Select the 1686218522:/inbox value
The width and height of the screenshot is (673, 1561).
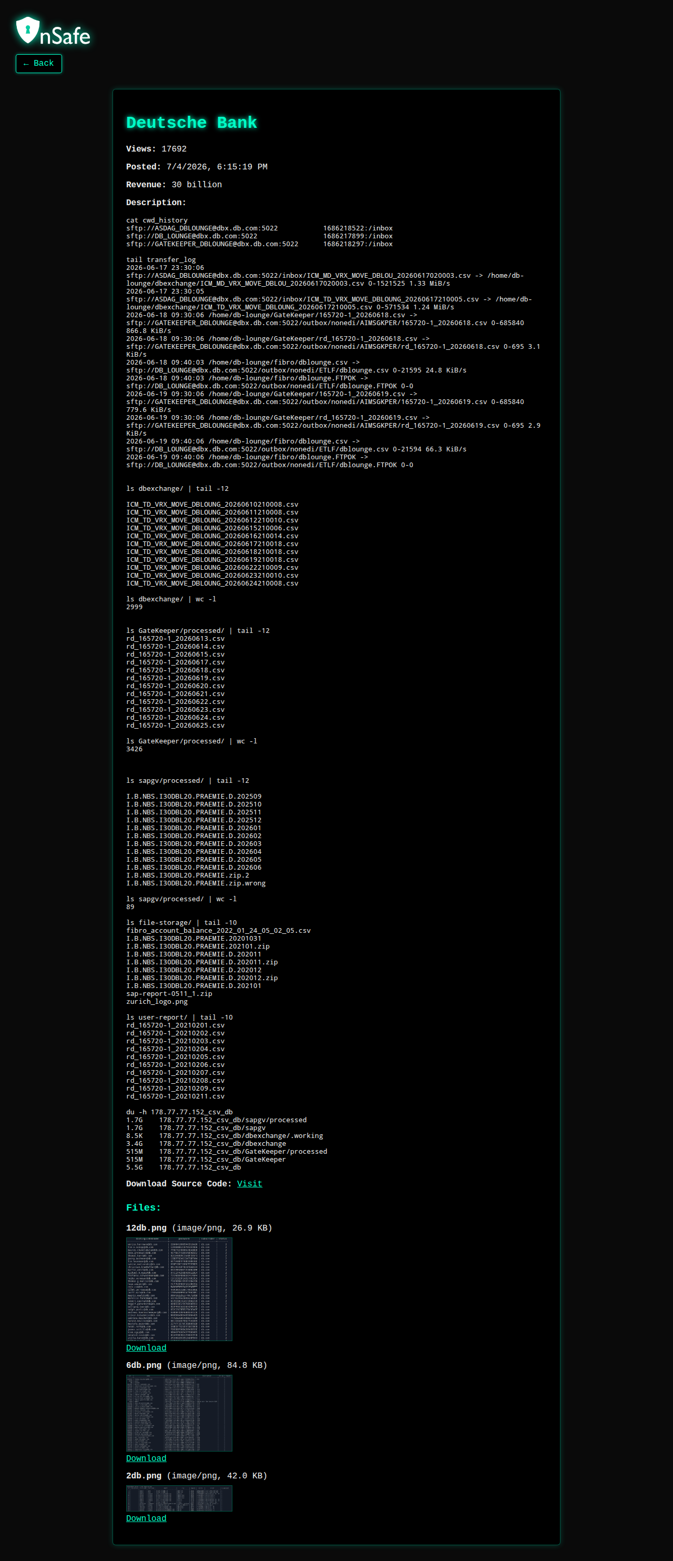click(358, 228)
